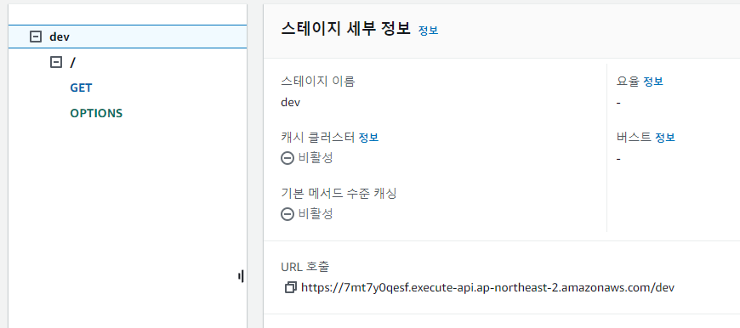Screen dimensions: 740x328
Task: Click the dev stage name value
Action: tap(290, 102)
